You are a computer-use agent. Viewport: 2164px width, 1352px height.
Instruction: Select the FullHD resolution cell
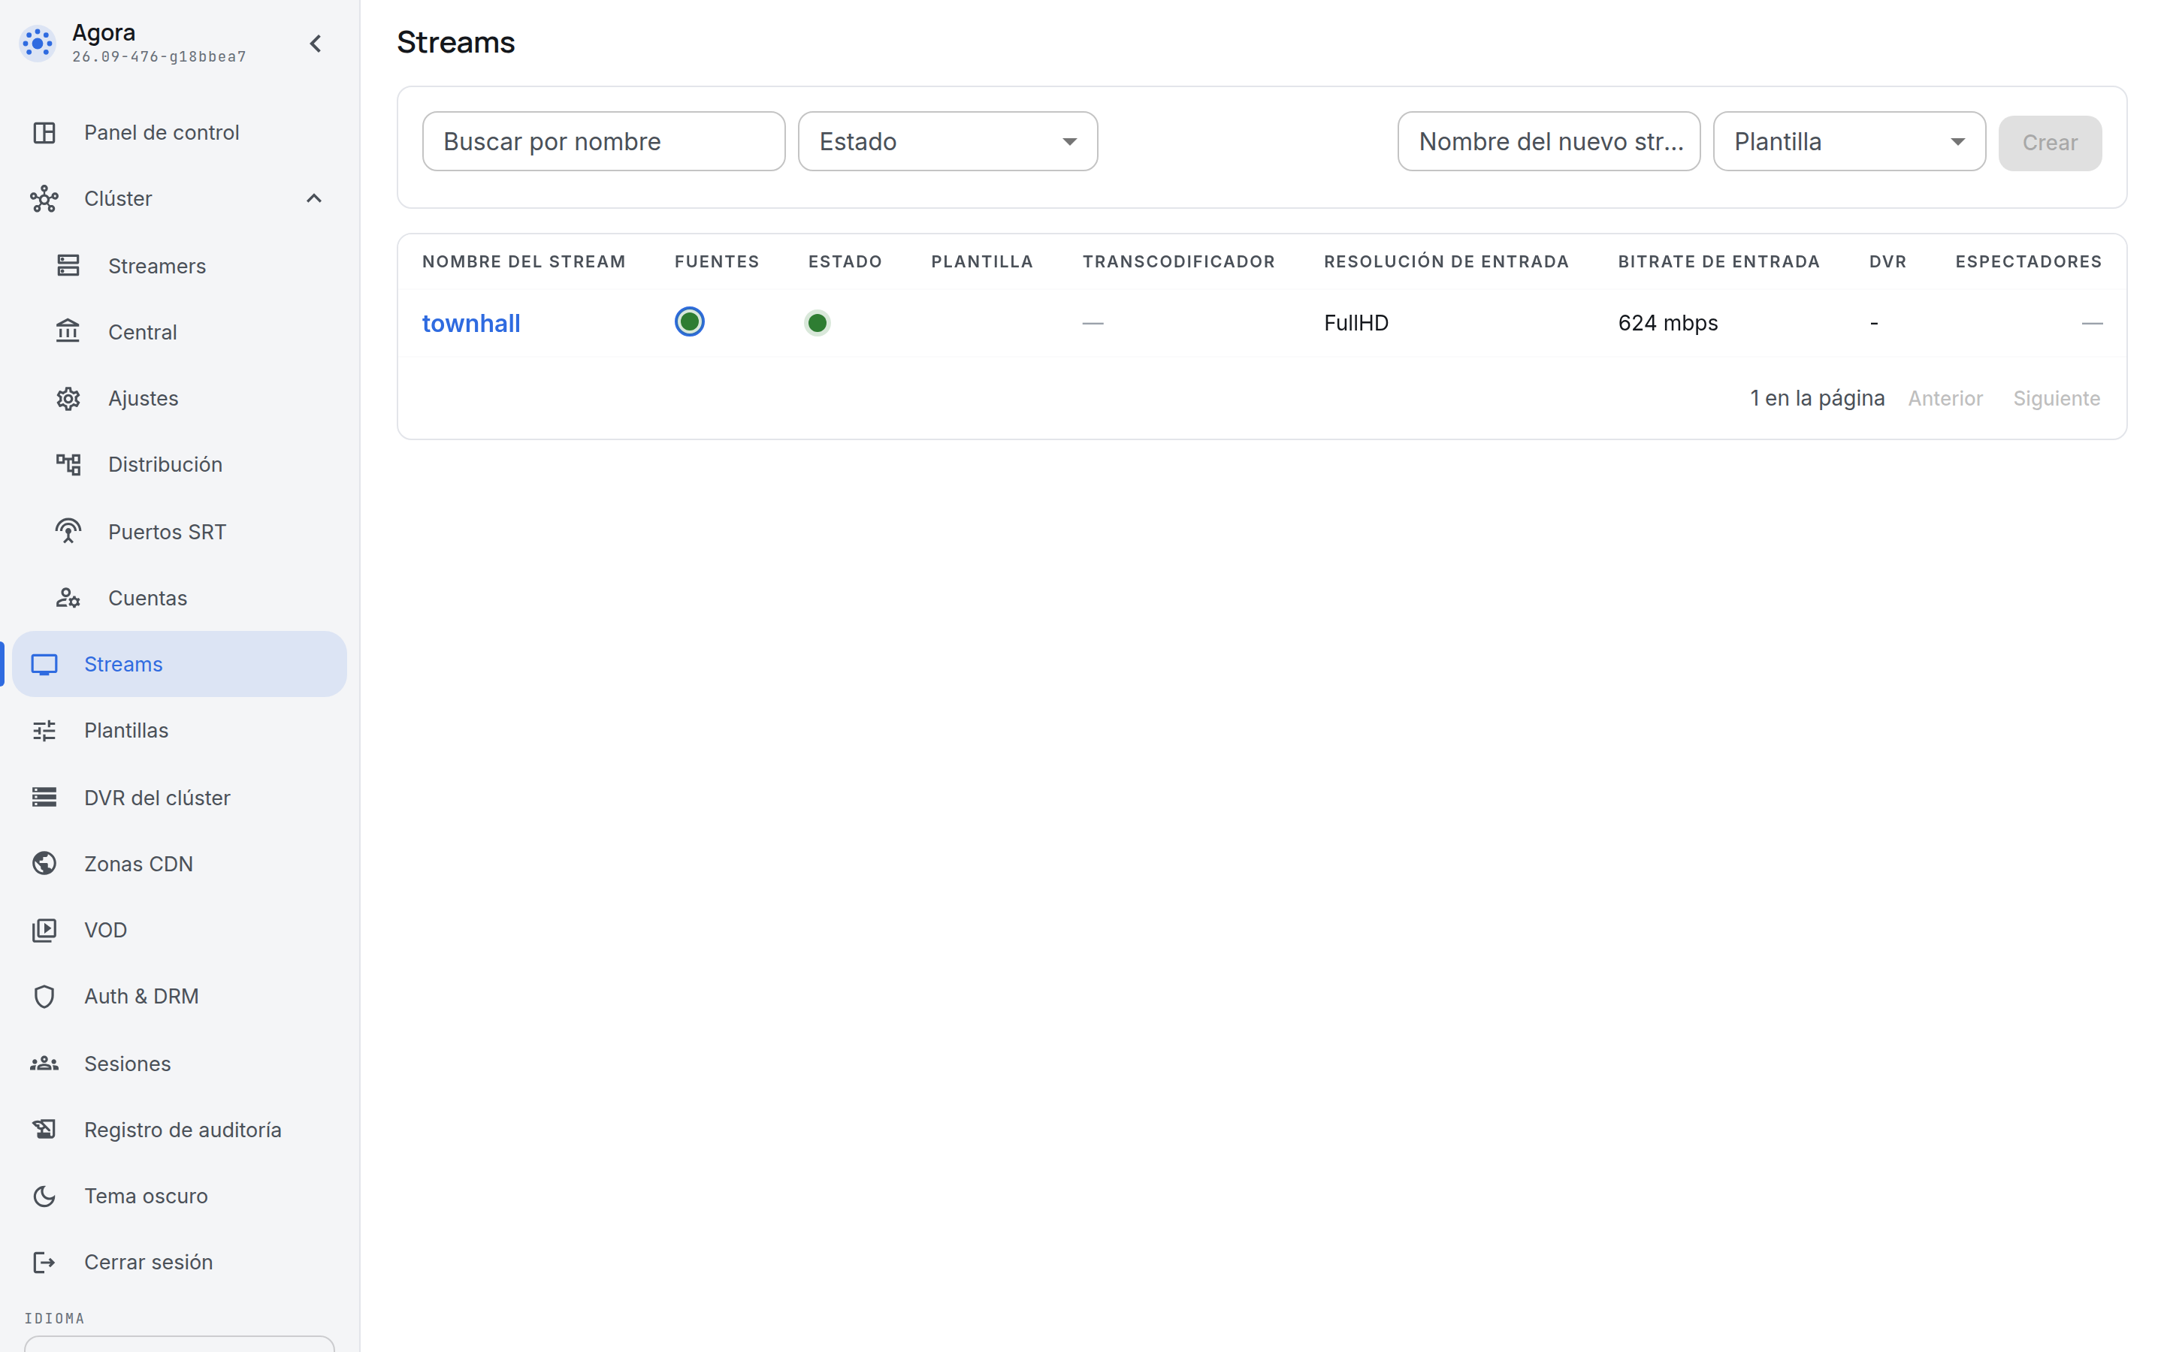[1356, 323]
